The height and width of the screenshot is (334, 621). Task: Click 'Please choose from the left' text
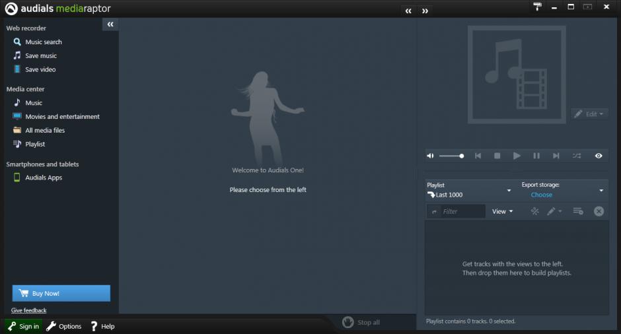click(268, 190)
